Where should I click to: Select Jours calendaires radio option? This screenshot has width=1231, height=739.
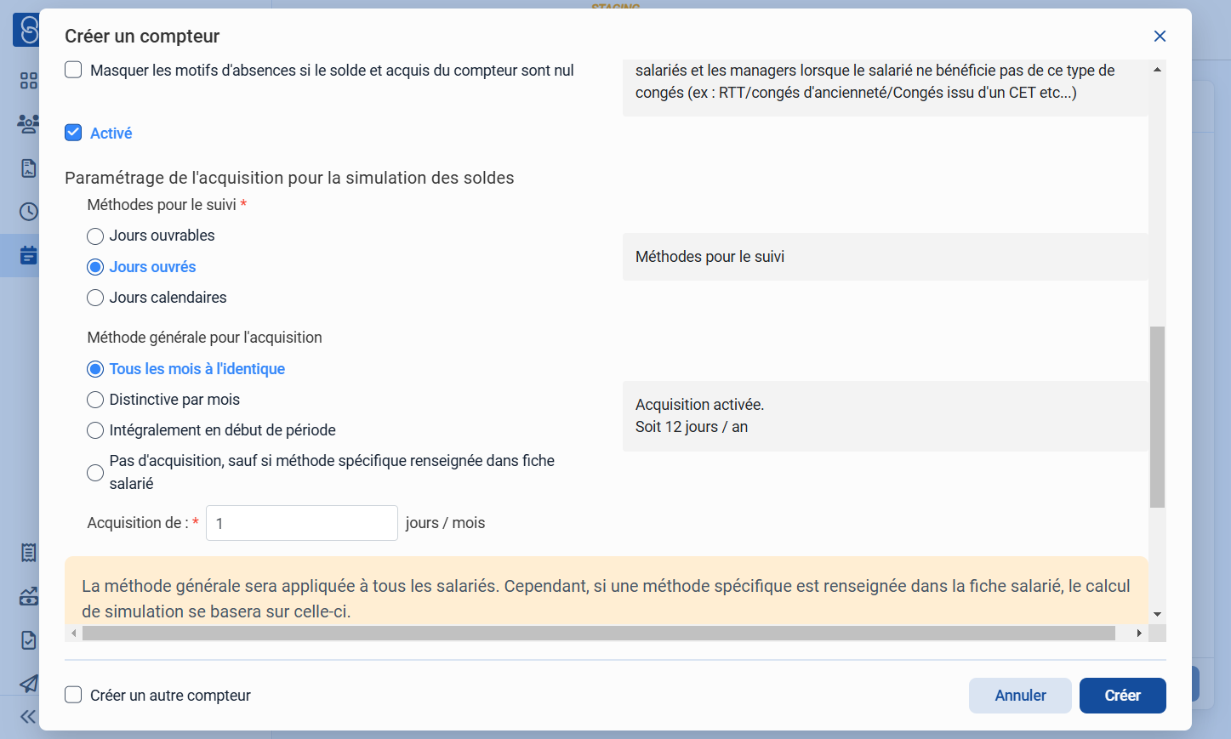(x=95, y=298)
